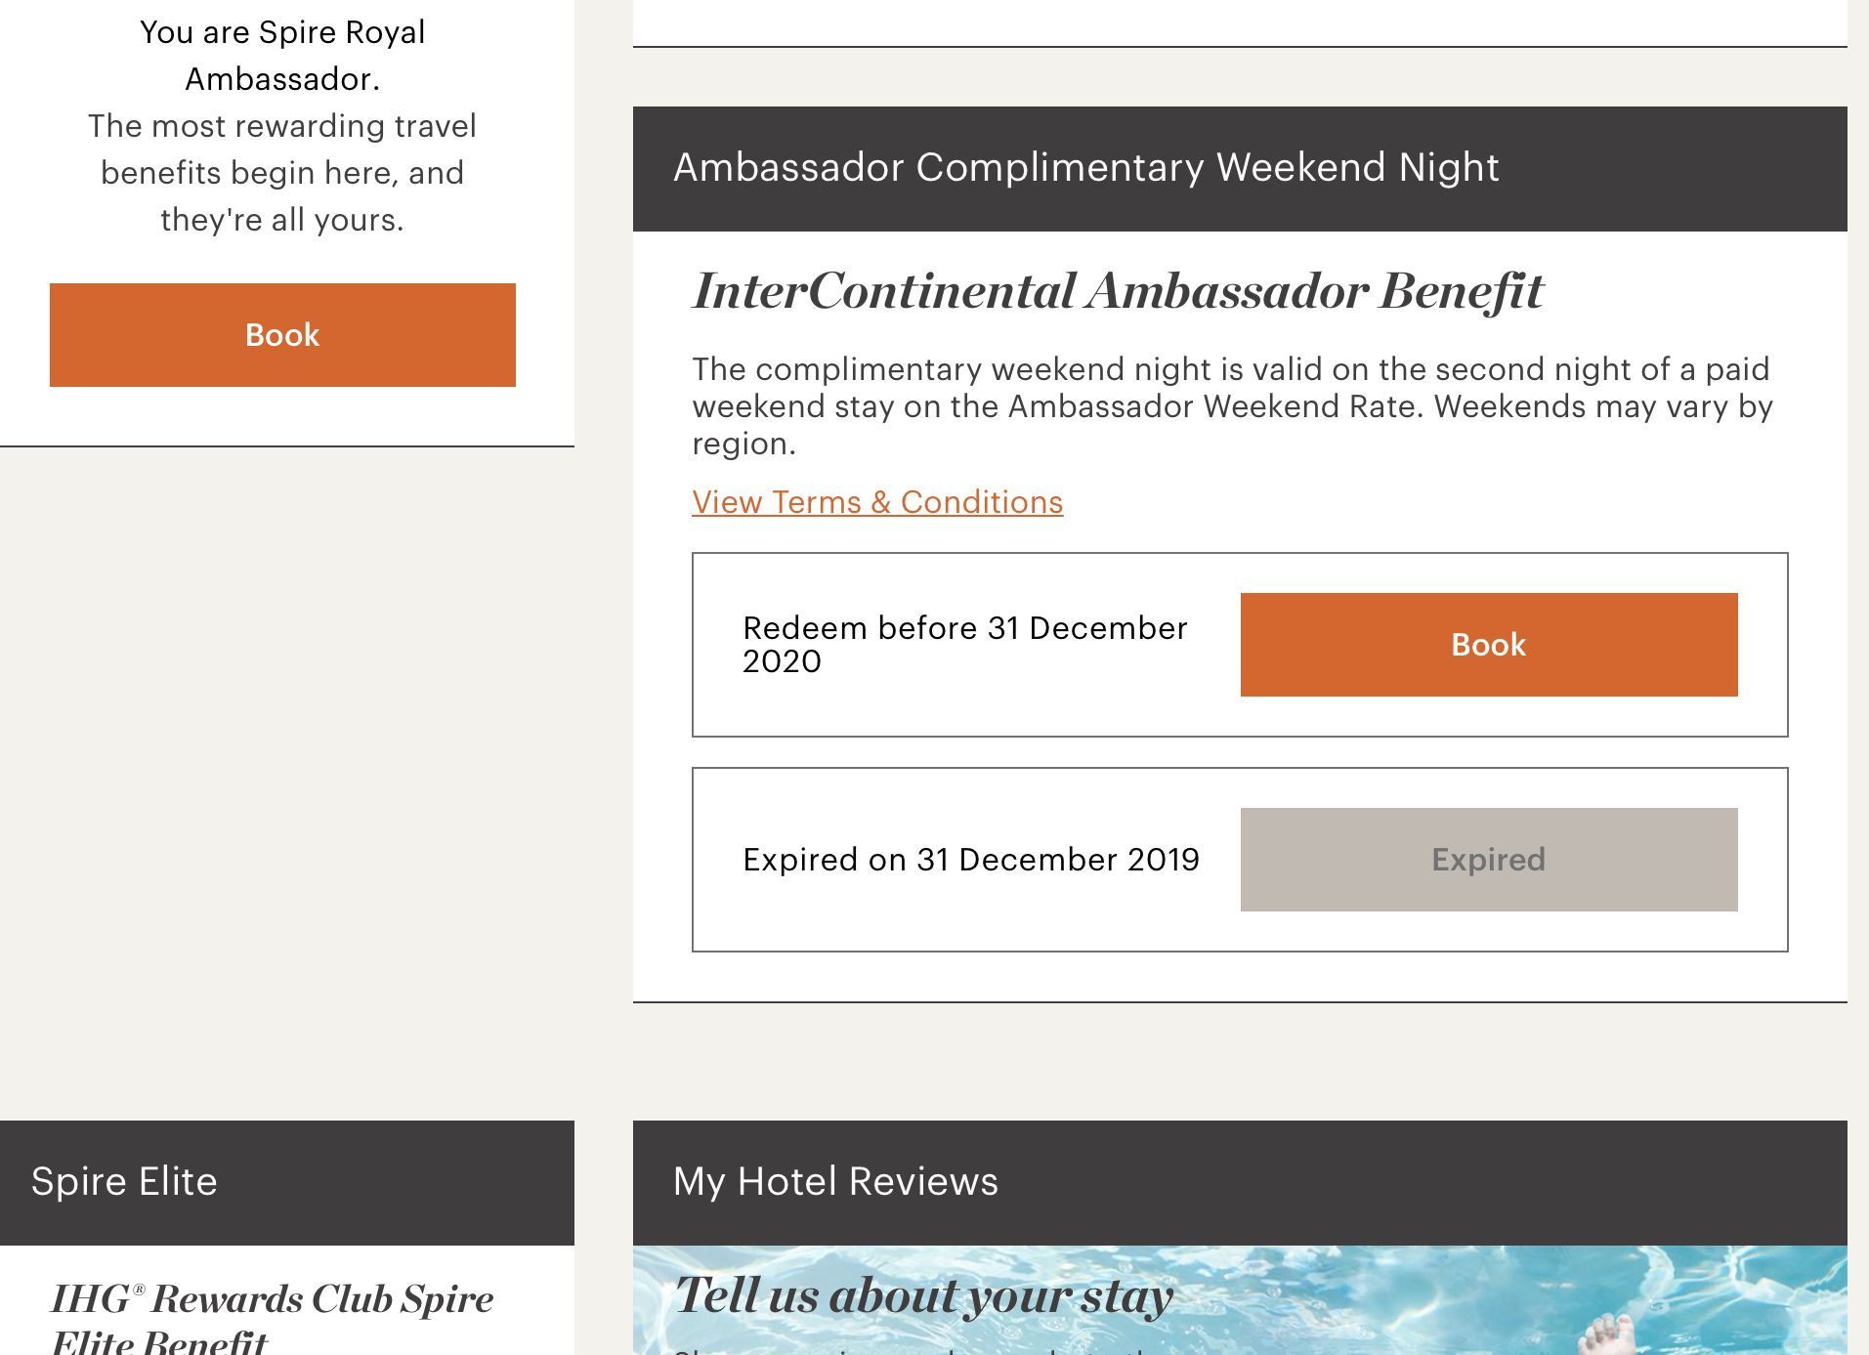Image resolution: width=1869 pixels, height=1355 pixels.
Task: Click the registered trademark symbol after IHG
Action: (x=139, y=1291)
